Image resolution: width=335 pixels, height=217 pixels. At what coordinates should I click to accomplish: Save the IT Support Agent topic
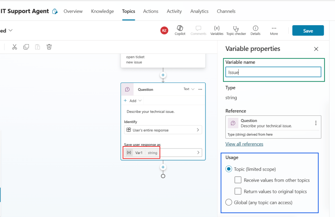[x=307, y=30]
